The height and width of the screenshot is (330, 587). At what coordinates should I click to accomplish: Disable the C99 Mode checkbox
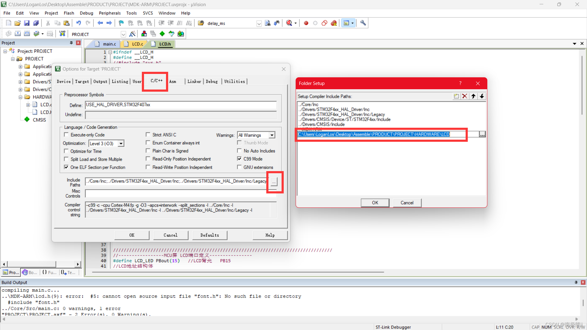tap(239, 159)
